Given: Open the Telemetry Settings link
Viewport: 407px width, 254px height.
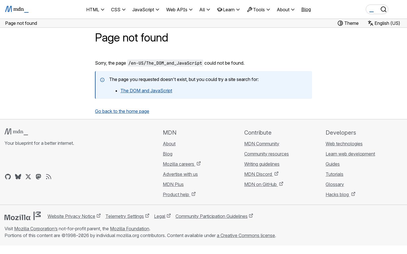Looking at the screenshot, I should (127, 216).
